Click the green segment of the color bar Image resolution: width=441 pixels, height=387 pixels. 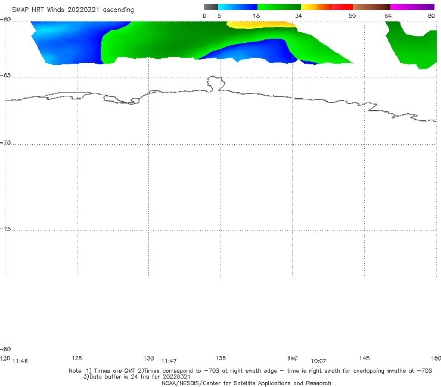pos(279,7)
